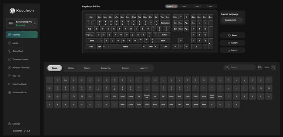Choose the blank empty keycode in Basic list

coord(49,80)
